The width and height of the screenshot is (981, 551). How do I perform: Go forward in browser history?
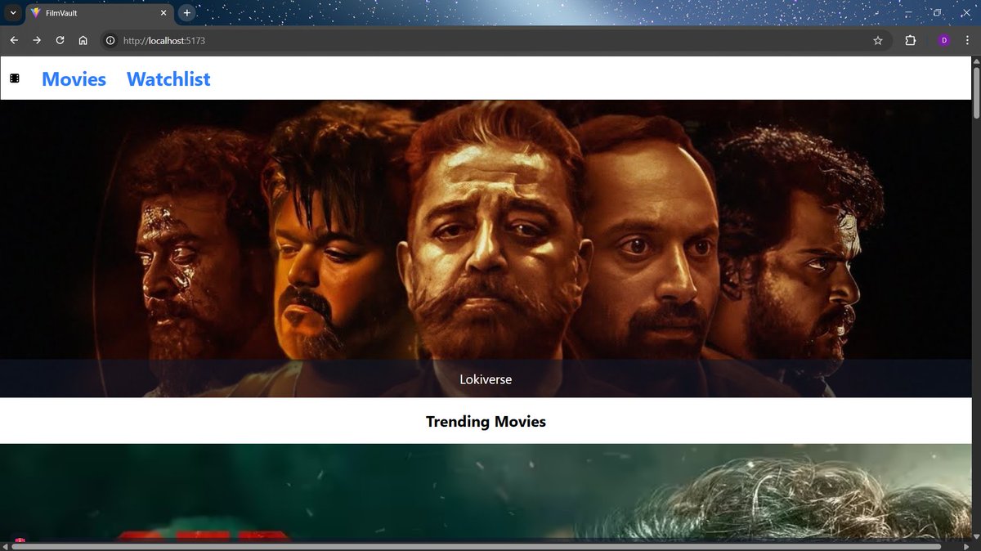click(x=37, y=40)
